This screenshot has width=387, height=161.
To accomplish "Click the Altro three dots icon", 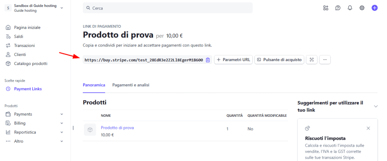I will pos(8,141).
